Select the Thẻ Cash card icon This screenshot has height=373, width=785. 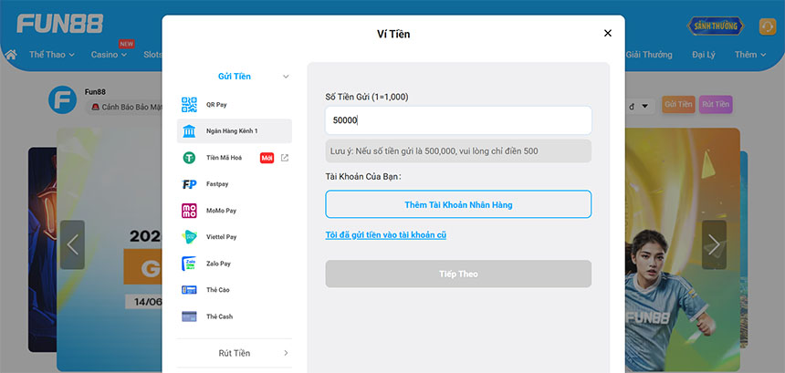tap(189, 316)
